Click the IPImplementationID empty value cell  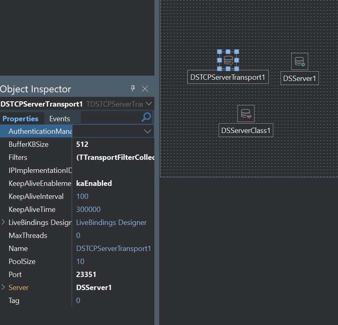coord(113,170)
